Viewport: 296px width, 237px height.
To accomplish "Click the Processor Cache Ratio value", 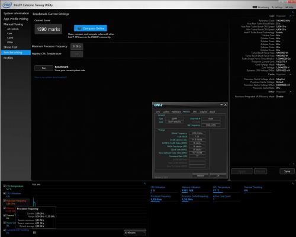I will (278, 88).
